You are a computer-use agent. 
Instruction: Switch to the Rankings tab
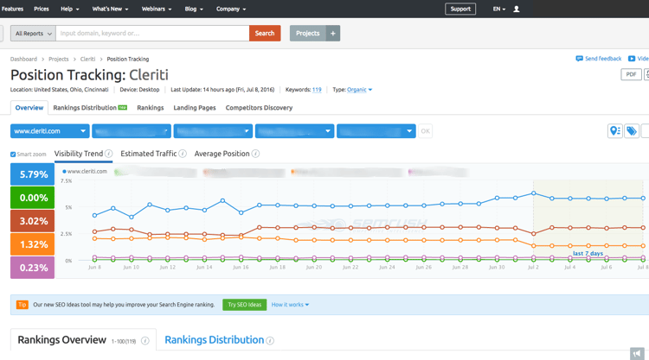tap(151, 108)
